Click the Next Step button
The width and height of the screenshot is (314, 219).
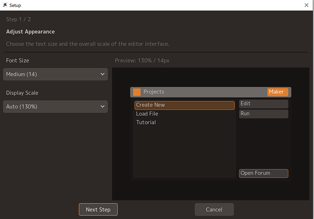(x=98, y=209)
